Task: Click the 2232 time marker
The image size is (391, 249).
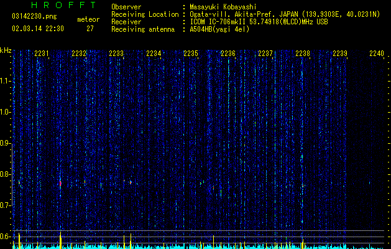Action: 79,54
